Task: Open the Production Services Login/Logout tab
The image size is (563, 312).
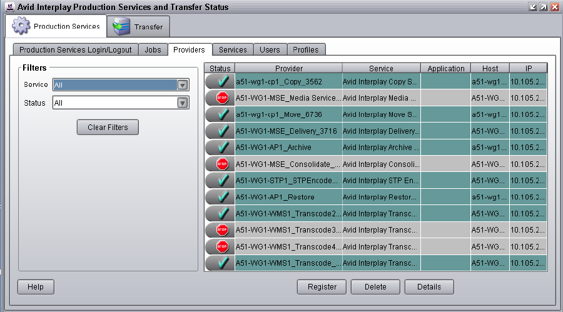Action: coord(76,49)
